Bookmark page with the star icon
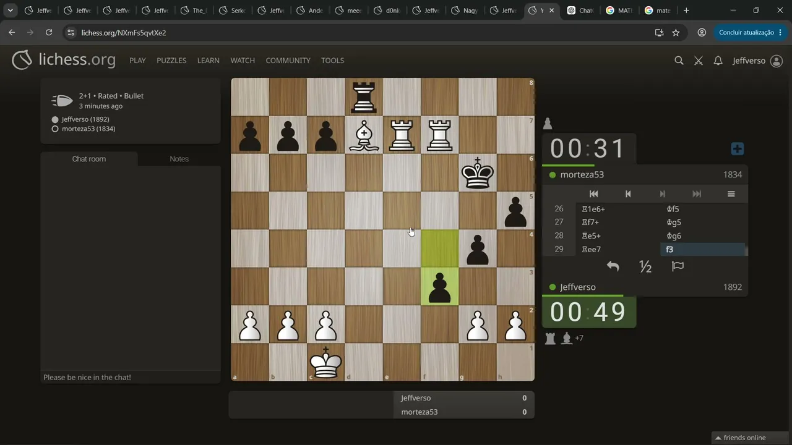The width and height of the screenshot is (792, 445). 676,33
